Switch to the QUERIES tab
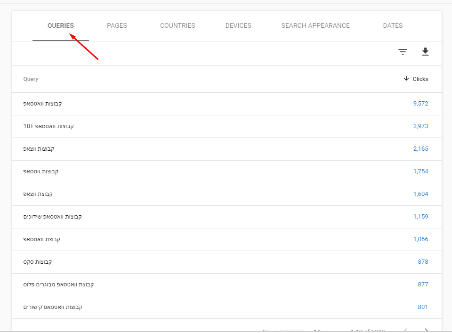 pos(61,25)
